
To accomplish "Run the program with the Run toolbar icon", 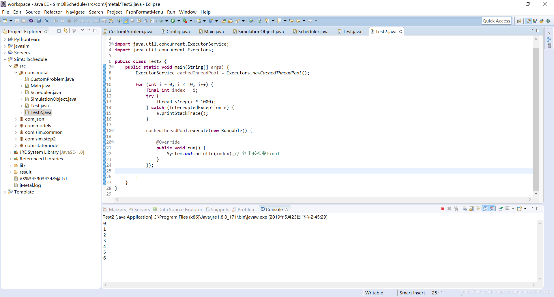I will click(173, 21).
